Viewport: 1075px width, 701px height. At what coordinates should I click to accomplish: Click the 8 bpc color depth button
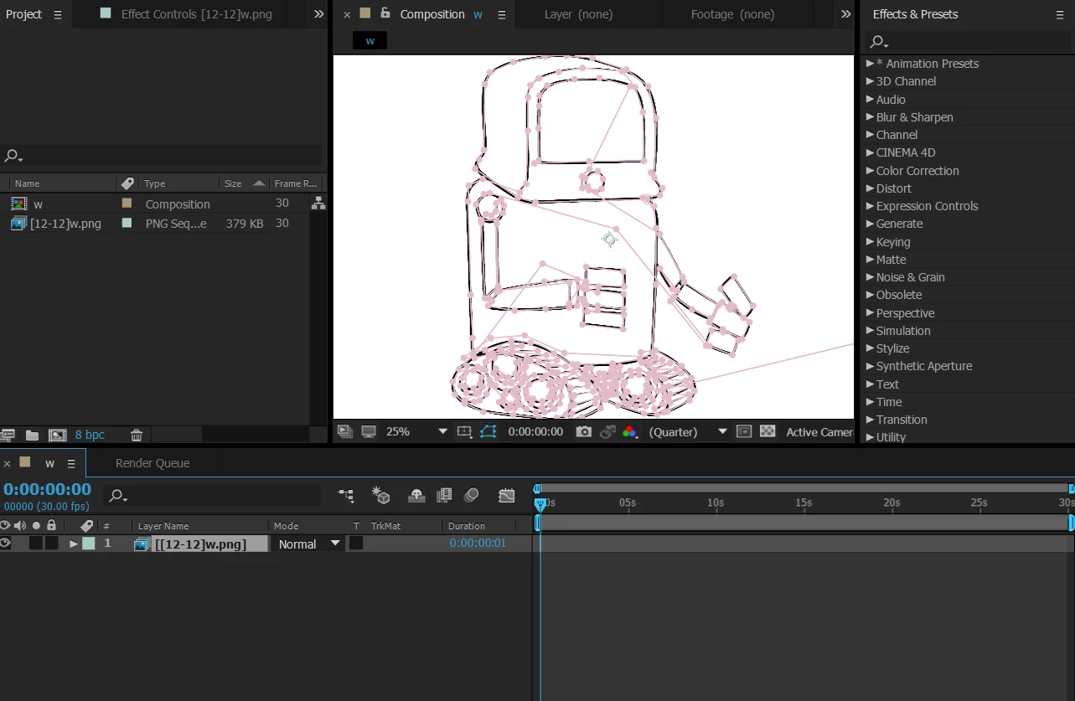90,435
